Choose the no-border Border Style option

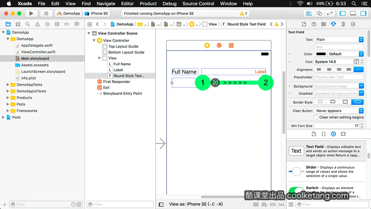[x=320, y=102]
